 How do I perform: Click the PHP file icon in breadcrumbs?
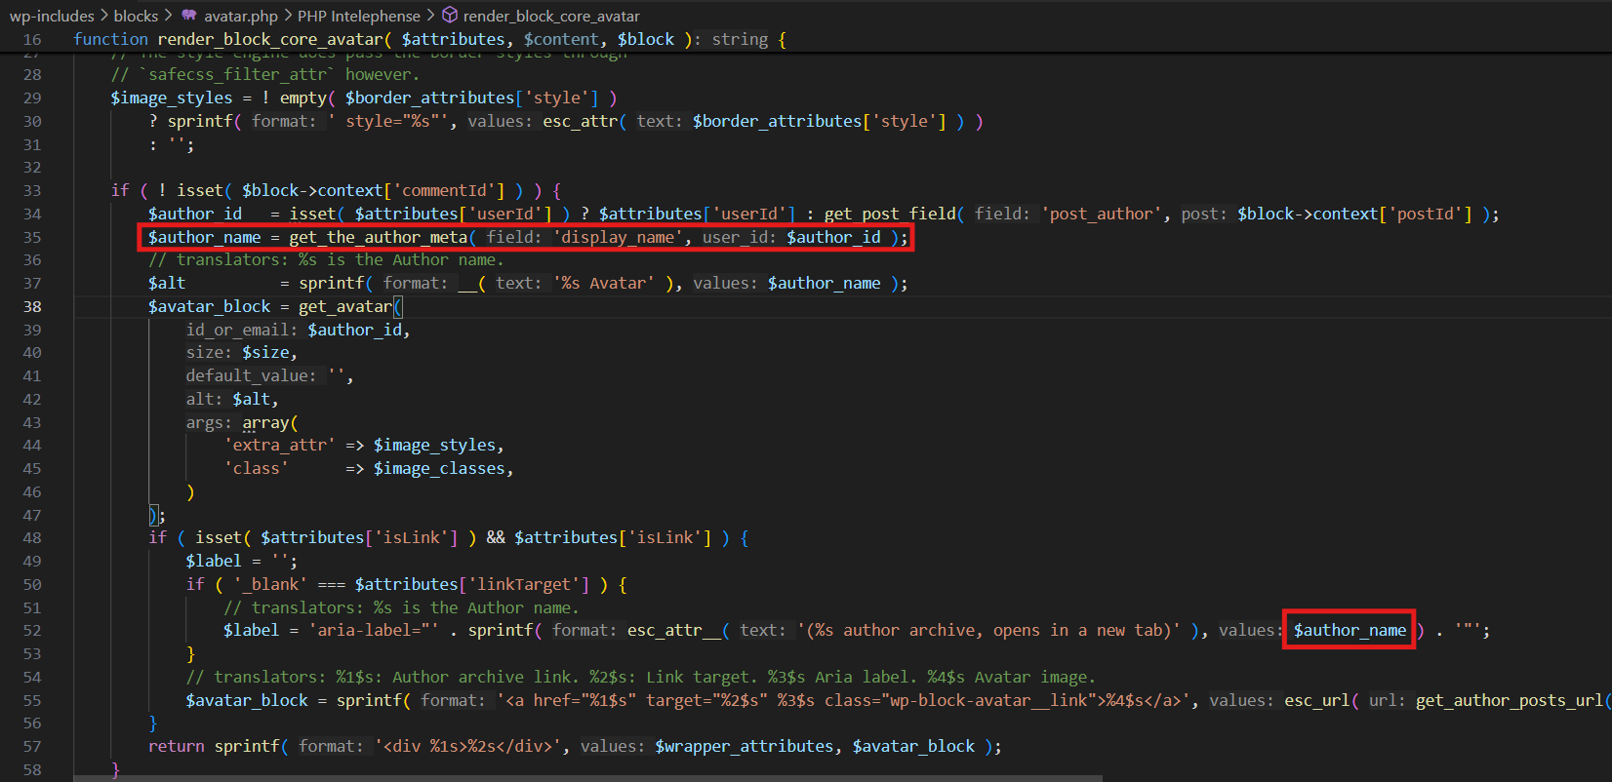(189, 16)
